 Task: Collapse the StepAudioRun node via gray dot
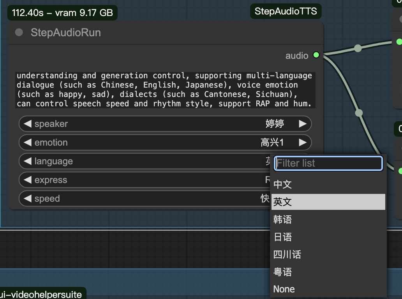(x=19, y=32)
